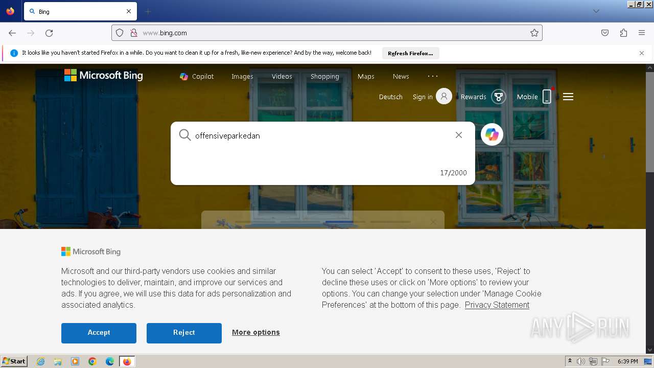Click the Sign in profile avatar icon
This screenshot has height=368, width=654.
pos(444,96)
